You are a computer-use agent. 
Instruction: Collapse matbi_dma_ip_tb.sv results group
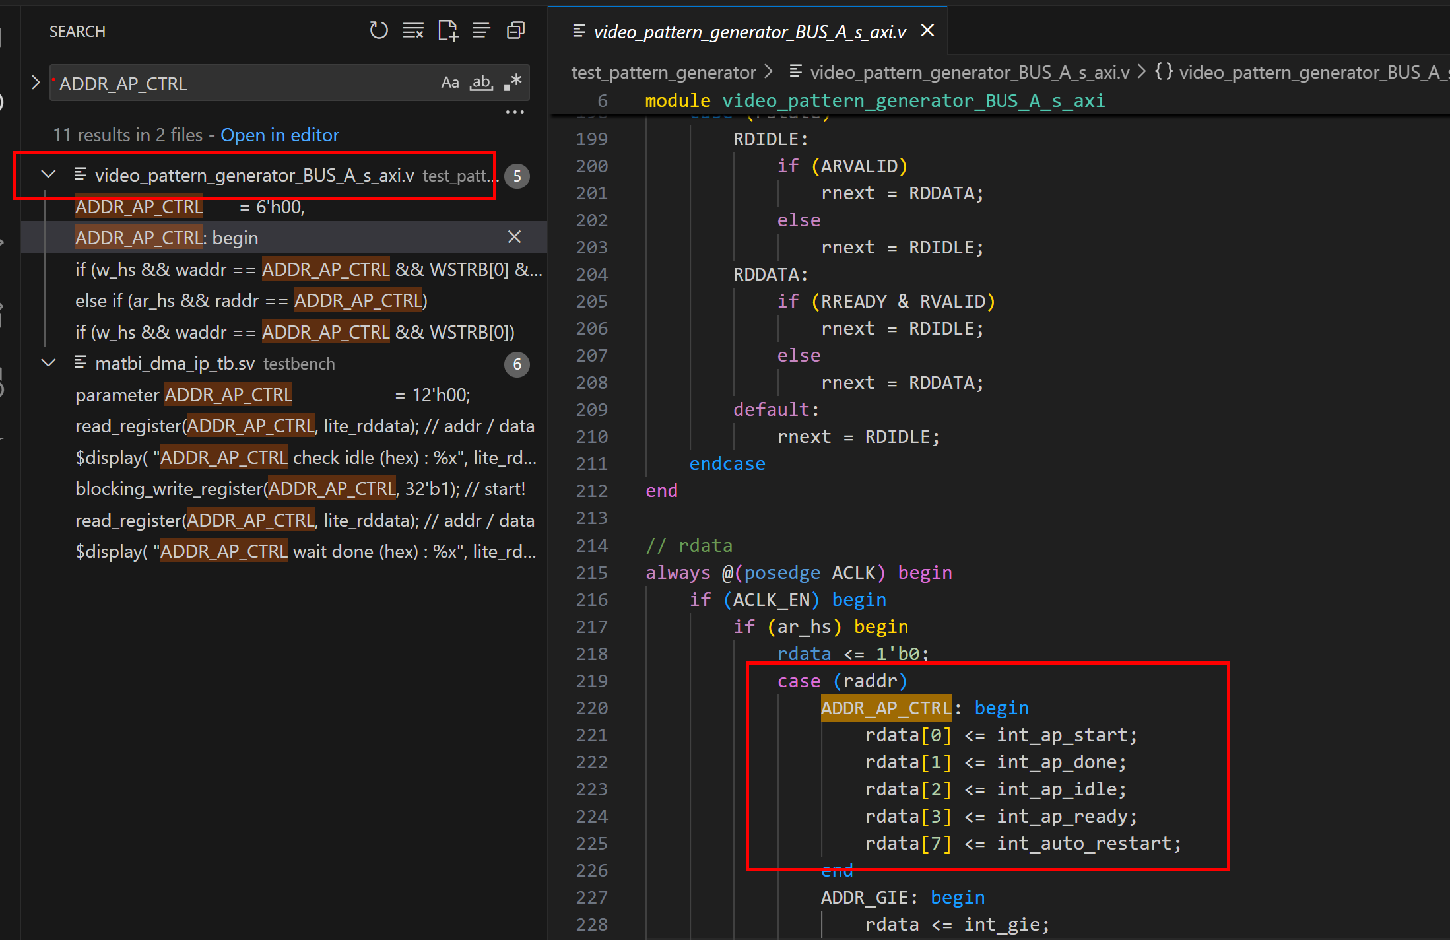click(48, 364)
